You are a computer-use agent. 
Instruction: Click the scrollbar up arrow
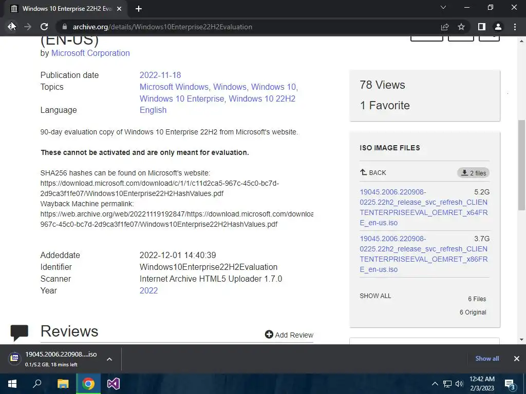[x=521, y=41]
